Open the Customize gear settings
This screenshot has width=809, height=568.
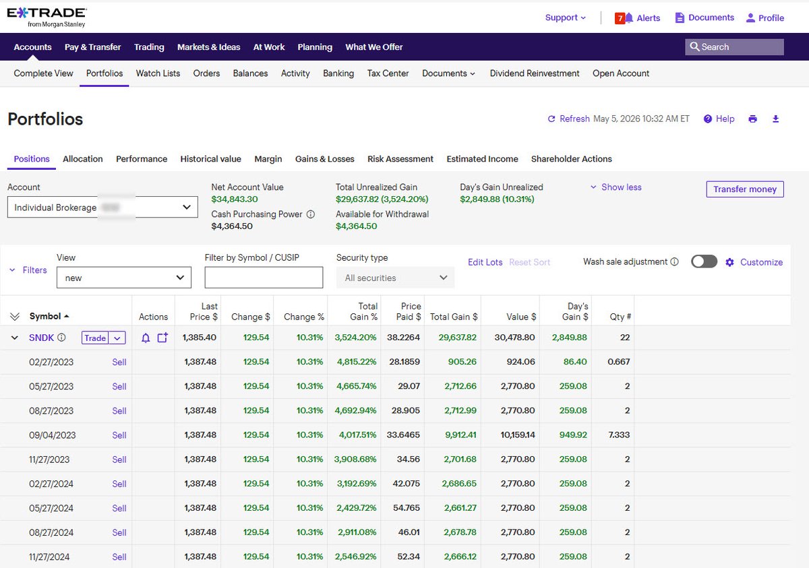point(729,262)
